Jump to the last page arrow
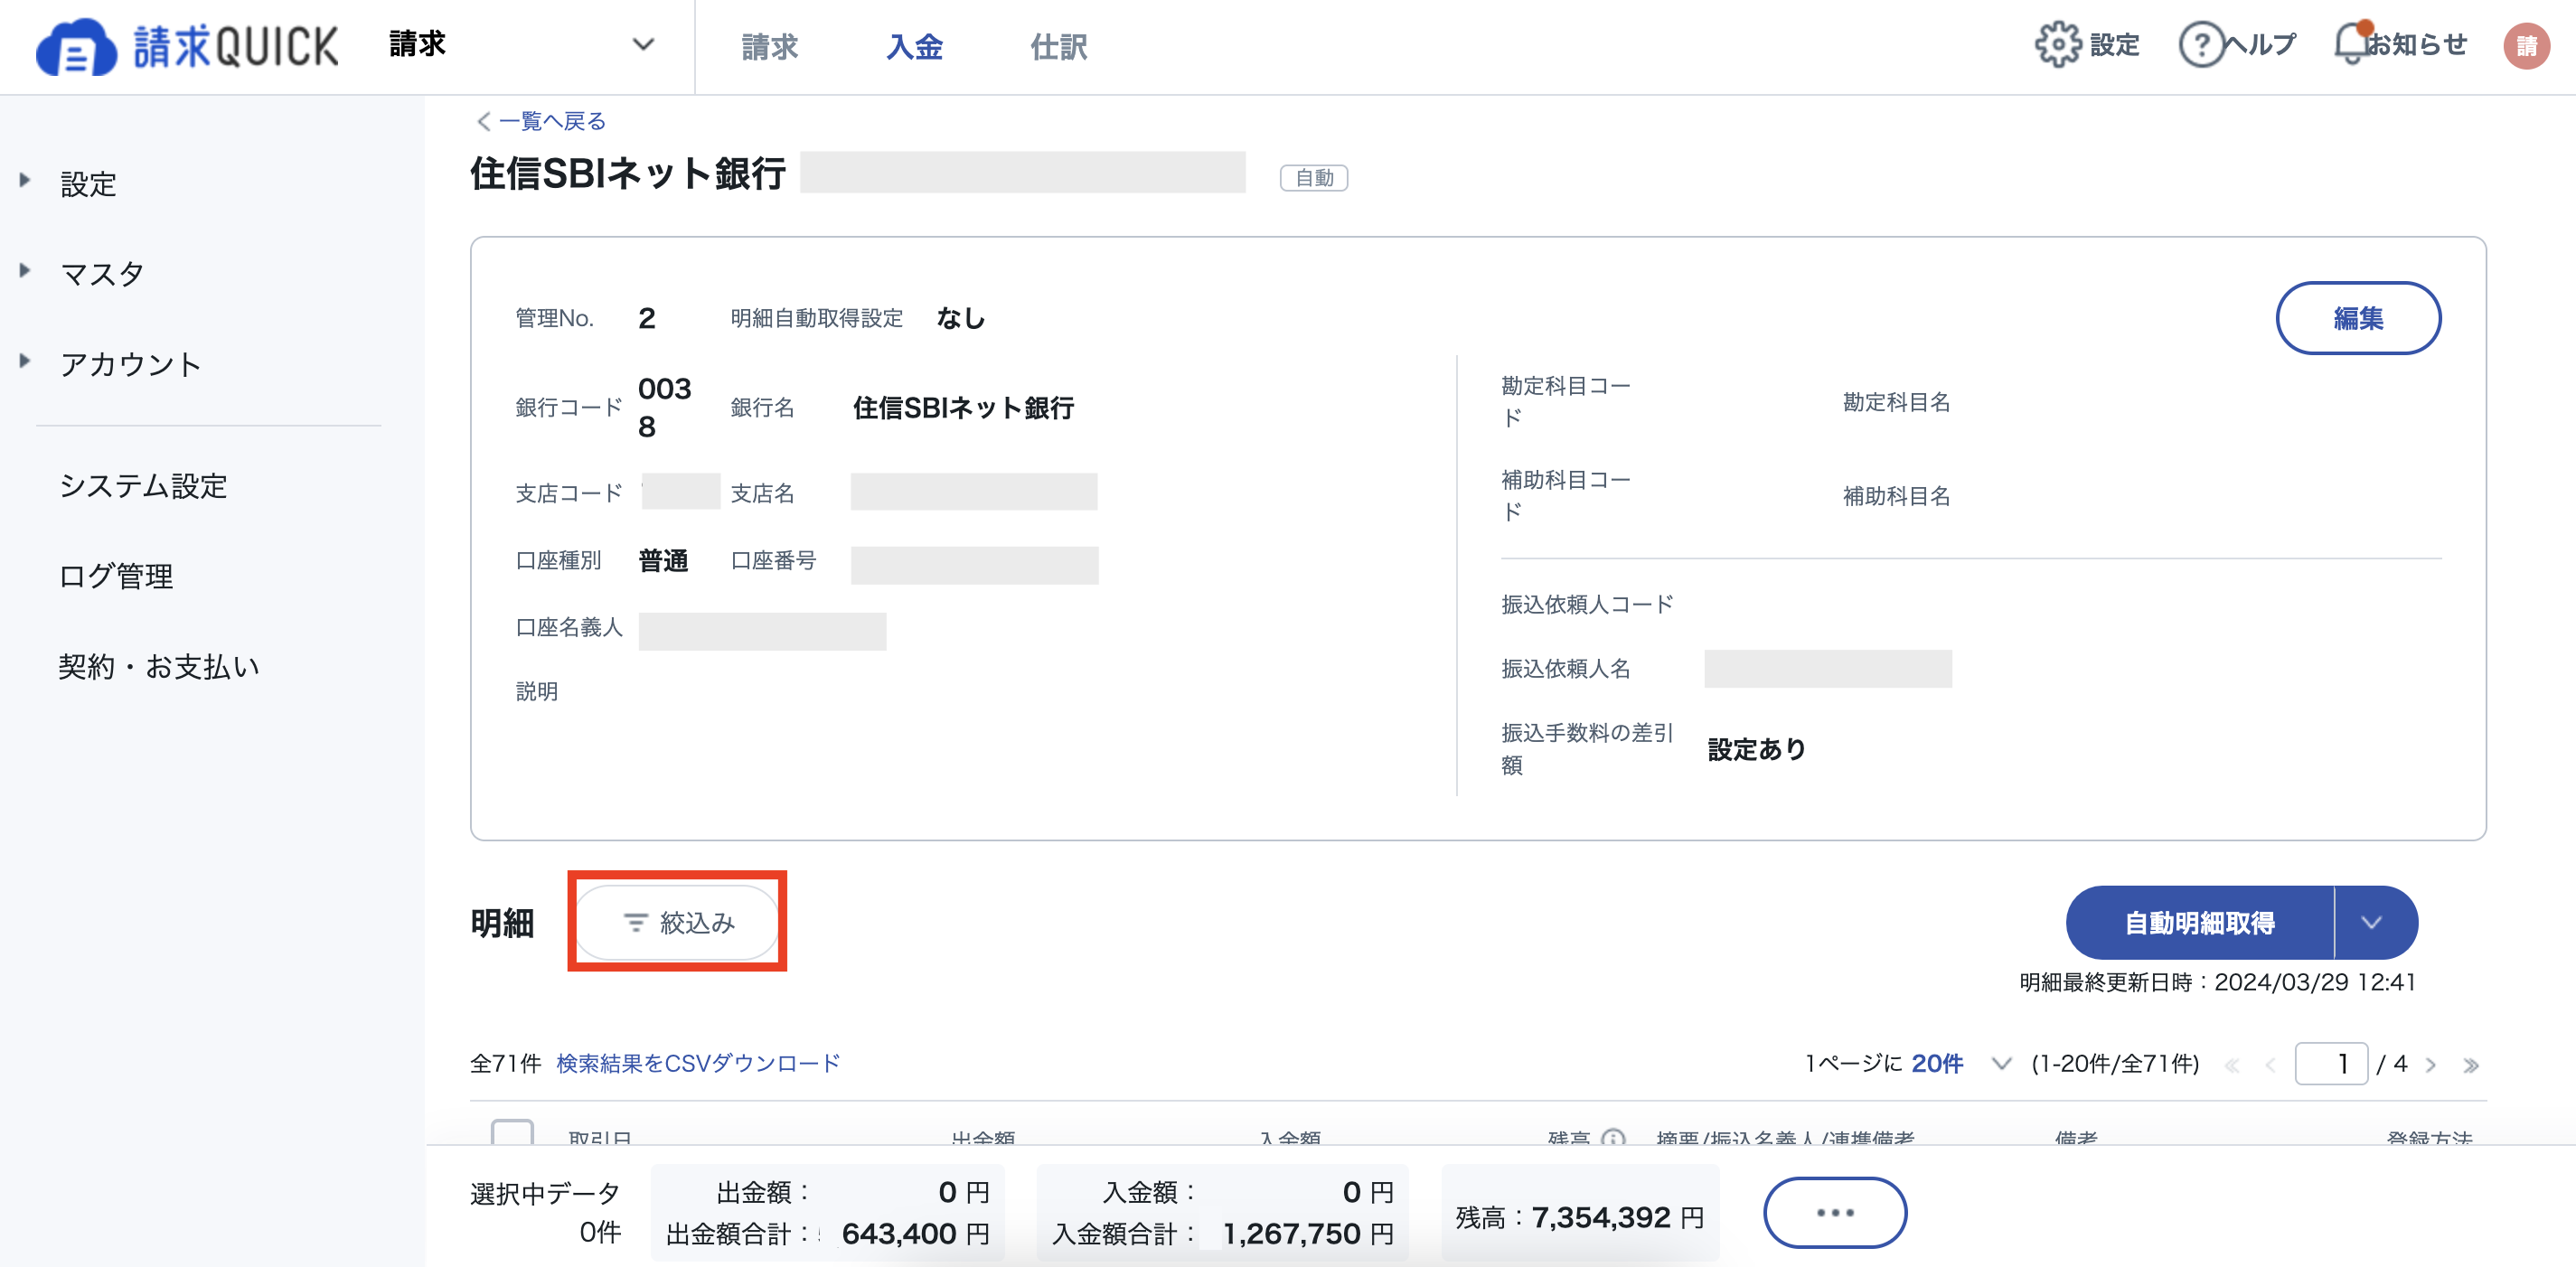Screen dimensions: 2576x1267 2470,1065
